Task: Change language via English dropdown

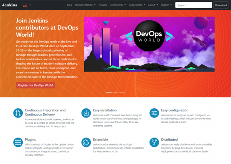Action: [x=166, y=5]
